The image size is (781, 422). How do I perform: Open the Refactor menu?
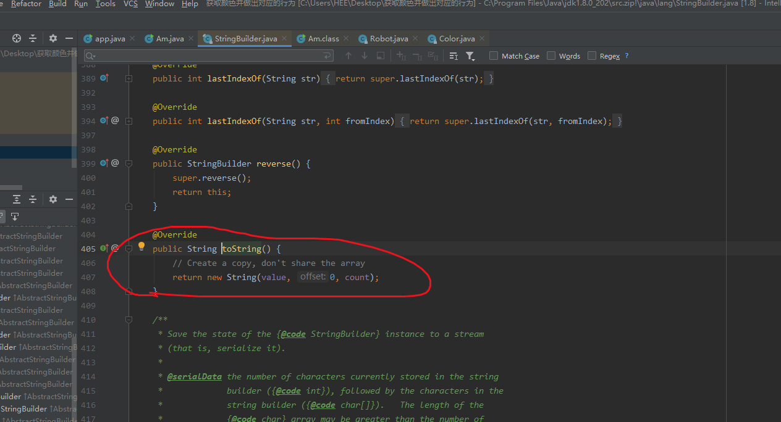(26, 4)
